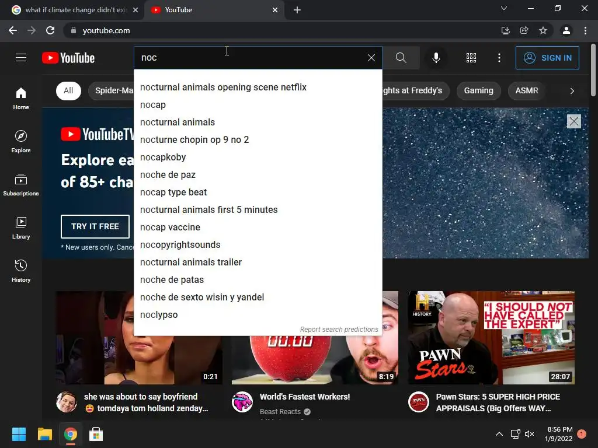The height and width of the screenshot is (448, 598).
Task: Open Beast Reacts channel avatar
Action: pos(242,402)
